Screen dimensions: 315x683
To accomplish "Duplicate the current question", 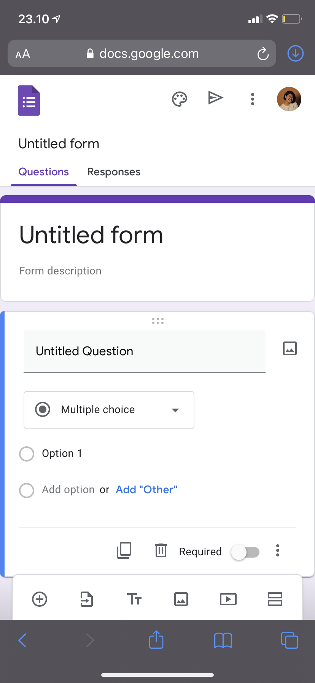I will click(x=124, y=550).
